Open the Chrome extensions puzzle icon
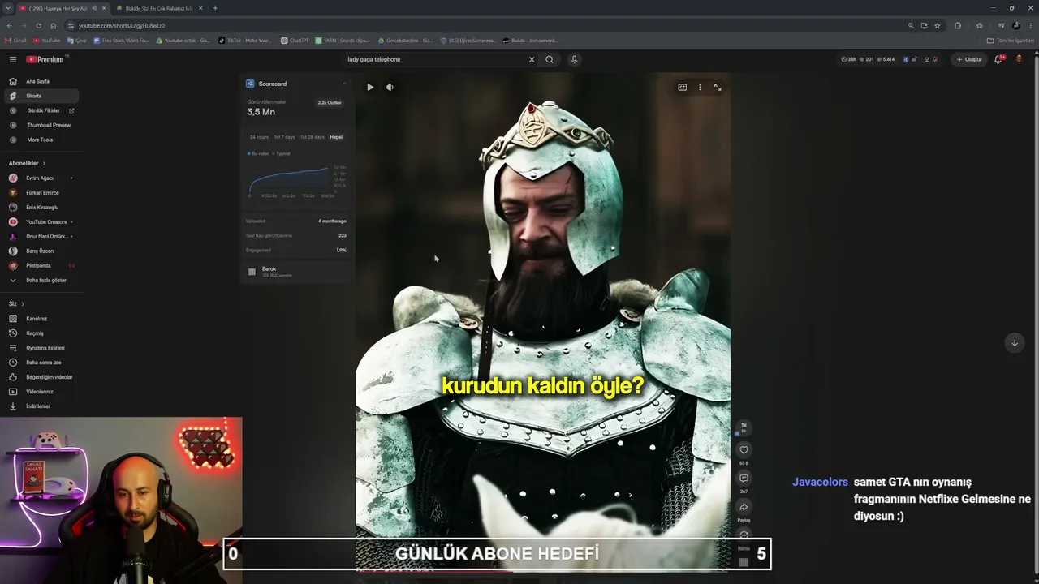Image resolution: width=1039 pixels, height=584 pixels. pyautogui.click(x=958, y=25)
